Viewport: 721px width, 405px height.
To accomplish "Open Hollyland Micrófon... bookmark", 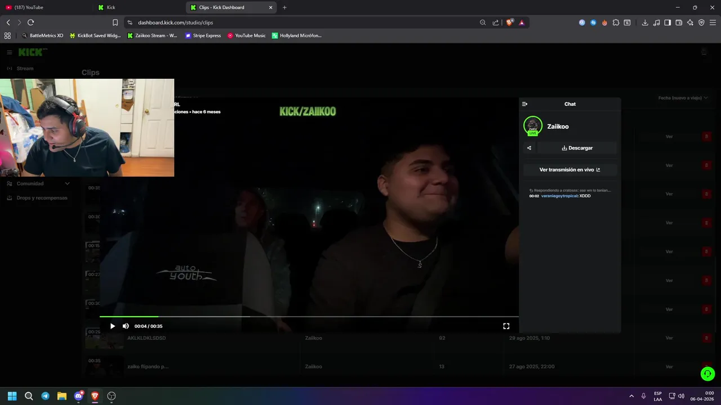I will (x=297, y=35).
